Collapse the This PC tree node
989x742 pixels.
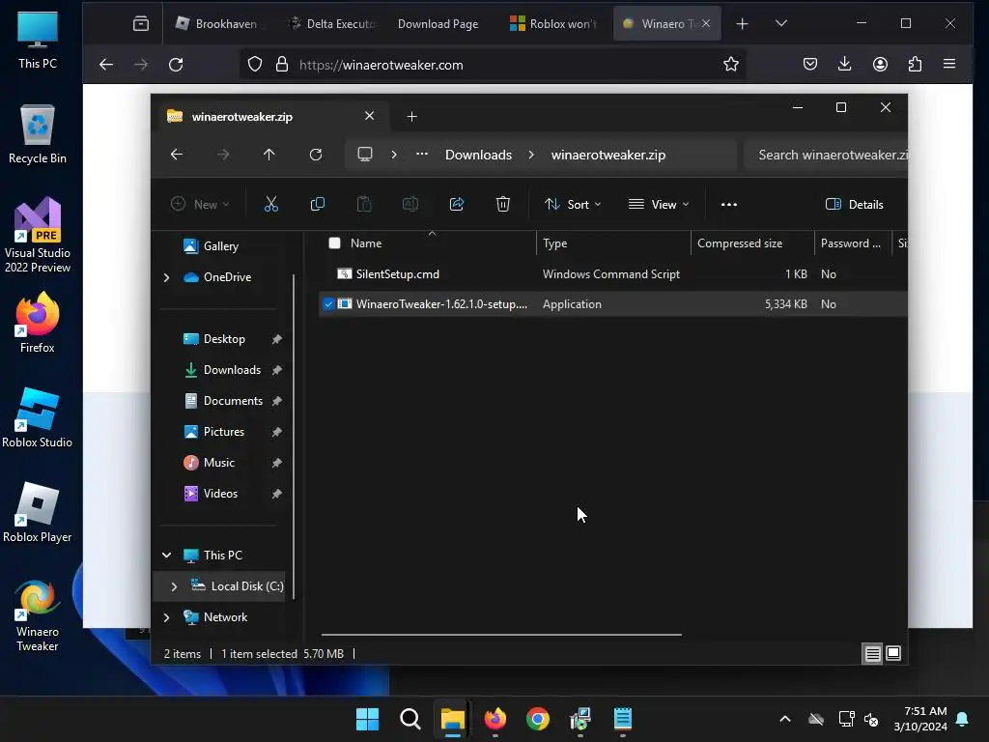166,556
